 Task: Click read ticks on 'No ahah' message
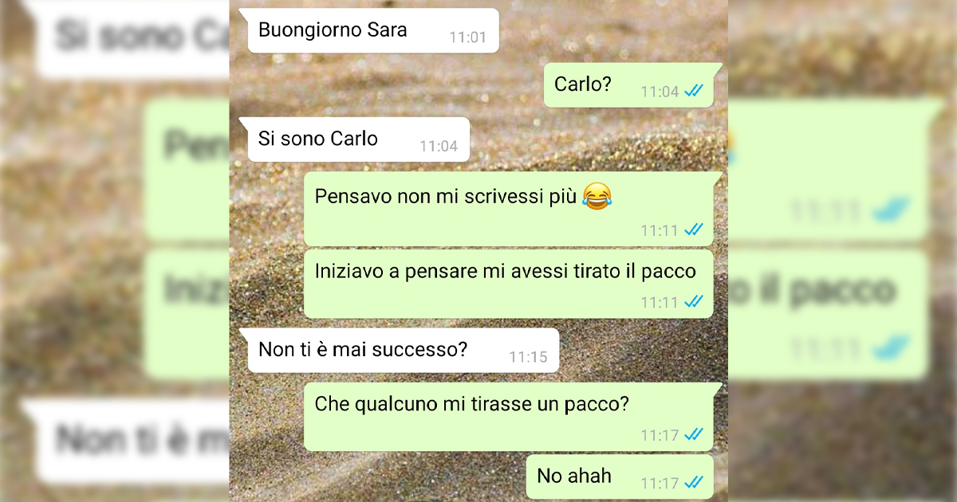(x=693, y=483)
